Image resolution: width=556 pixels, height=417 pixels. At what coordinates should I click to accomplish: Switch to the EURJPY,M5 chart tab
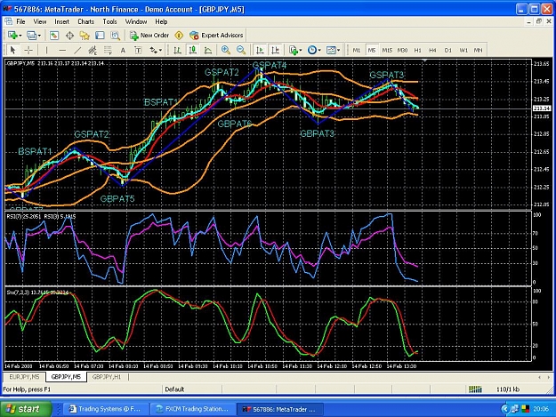pyautogui.click(x=25, y=377)
